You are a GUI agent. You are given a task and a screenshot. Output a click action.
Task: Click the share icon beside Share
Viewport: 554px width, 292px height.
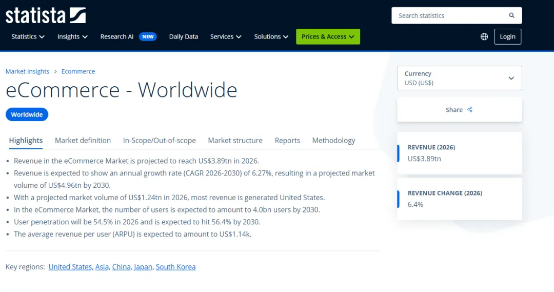tap(470, 110)
